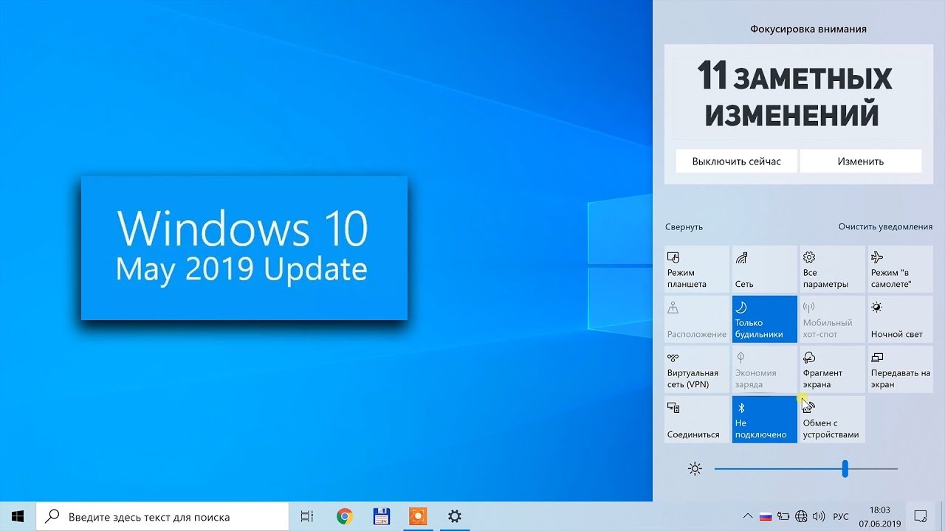The image size is (945, 531).
Task: Click the taskbar search box
Action: pyautogui.click(x=162, y=516)
